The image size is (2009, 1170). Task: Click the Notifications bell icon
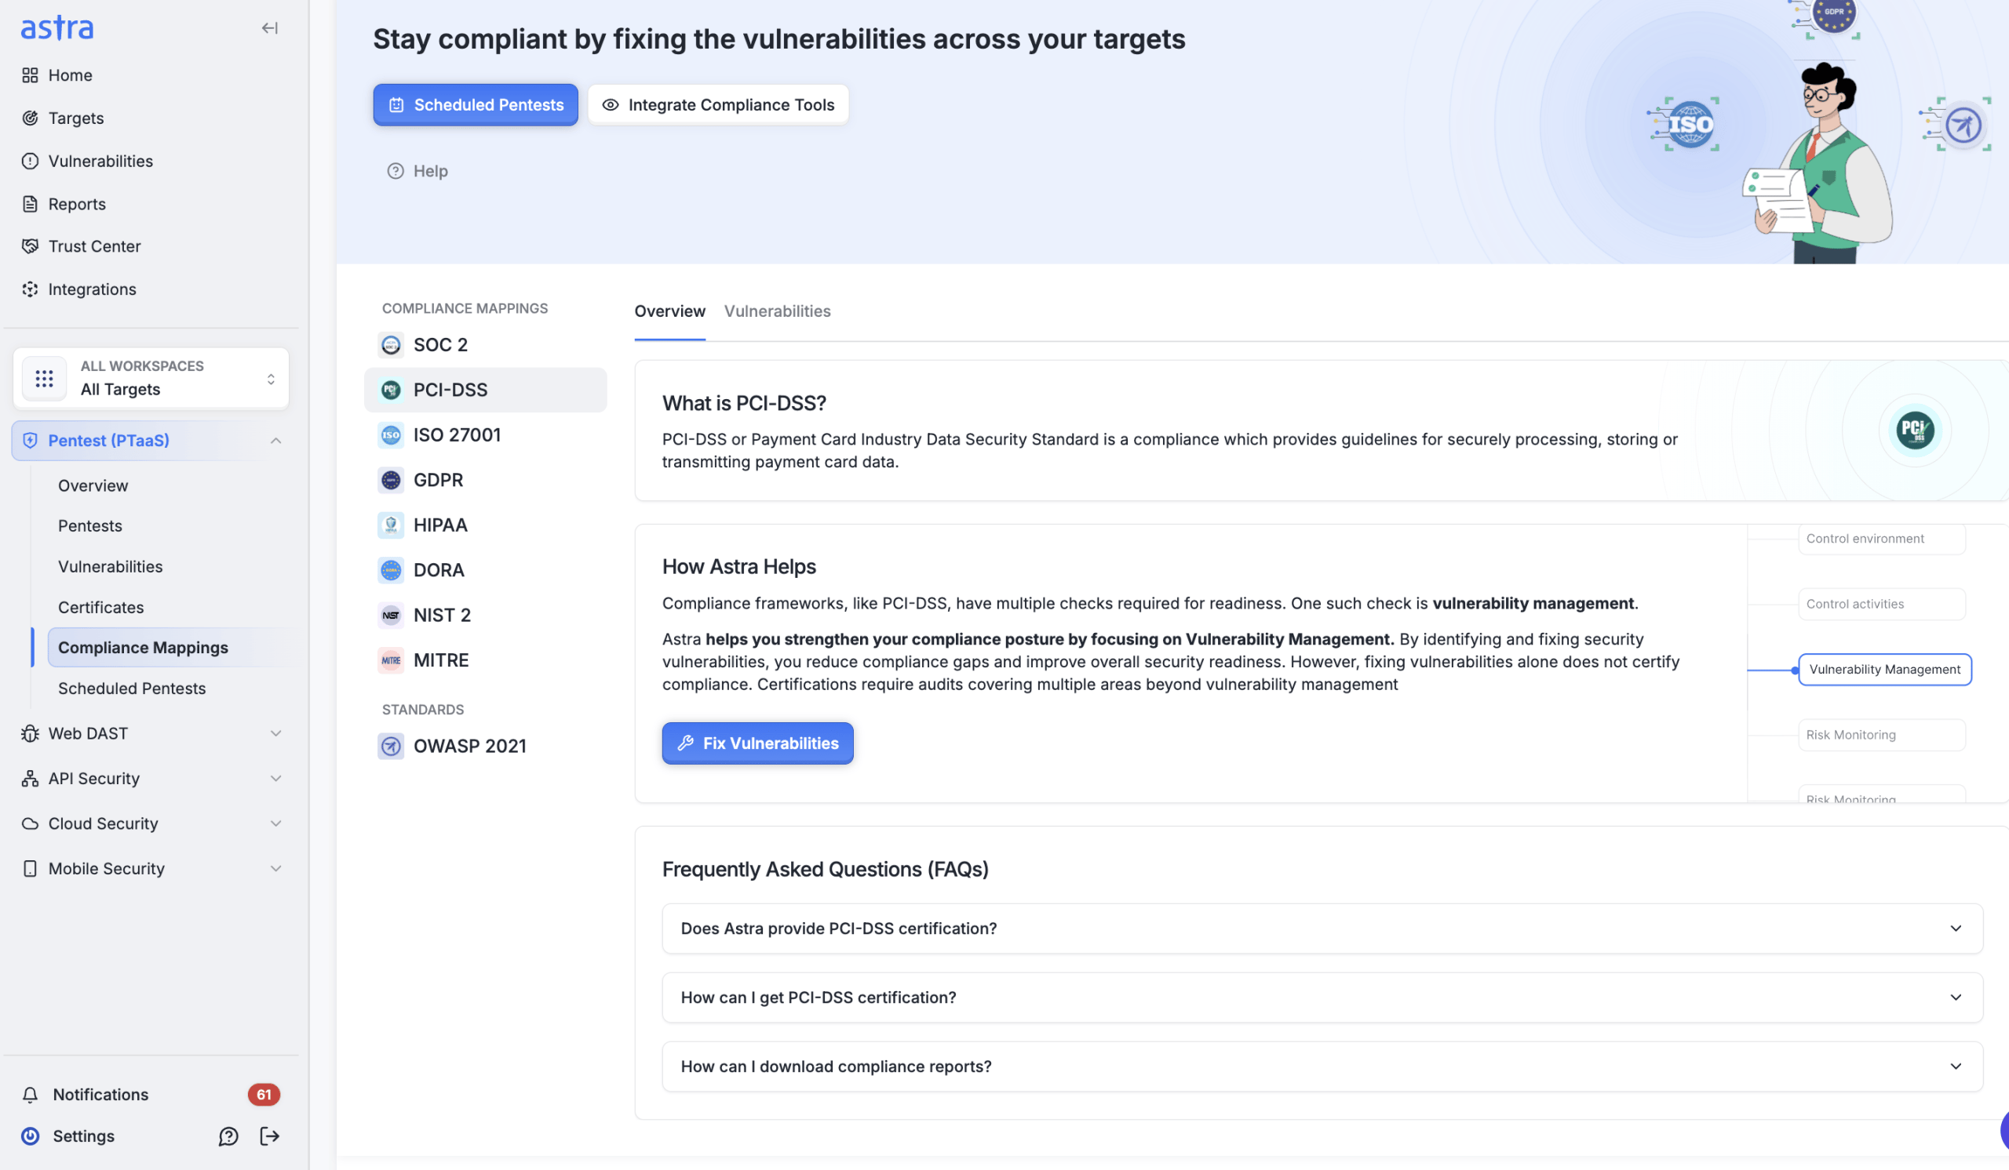pos(31,1096)
